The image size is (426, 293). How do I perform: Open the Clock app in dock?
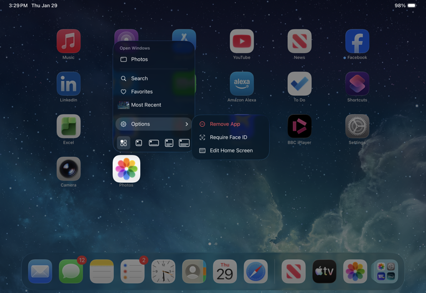point(163,271)
